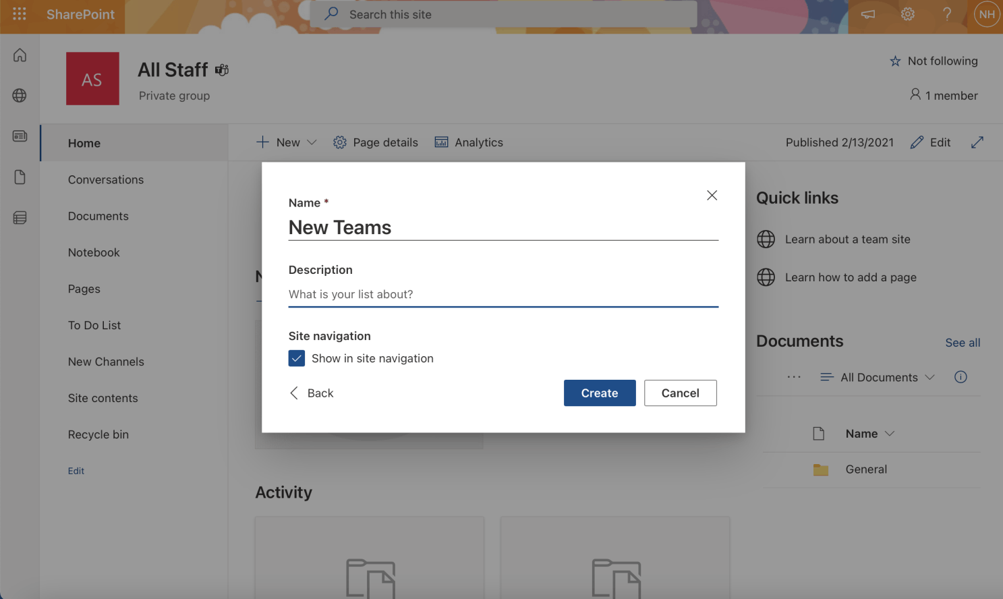The image size is (1003, 599).
Task: Open the app launcher waffle icon
Action: tap(20, 14)
